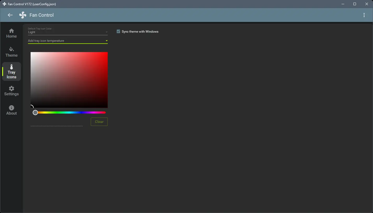Select the Tray Icons tab

tap(12, 72)
